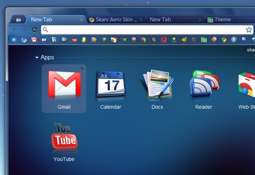Open the green dollar Google bookmark
255x175 pixels.
pyautogui.click(x=174, y=40)
